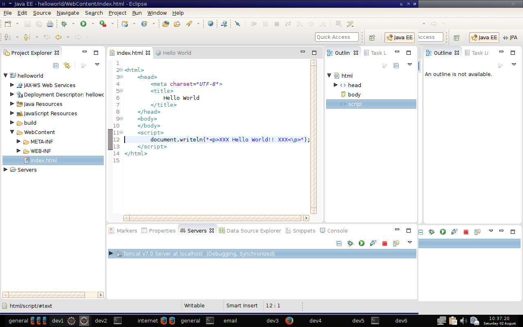Switch to the Console tab

click(x=334, y=231)
